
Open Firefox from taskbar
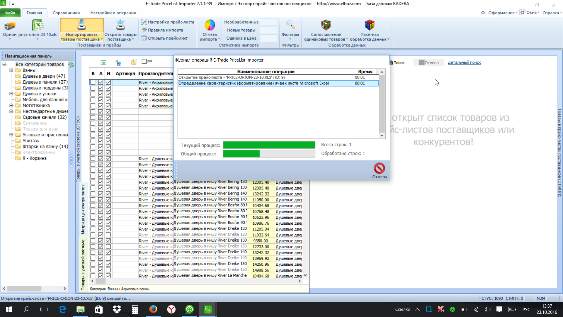coord(153,309)
